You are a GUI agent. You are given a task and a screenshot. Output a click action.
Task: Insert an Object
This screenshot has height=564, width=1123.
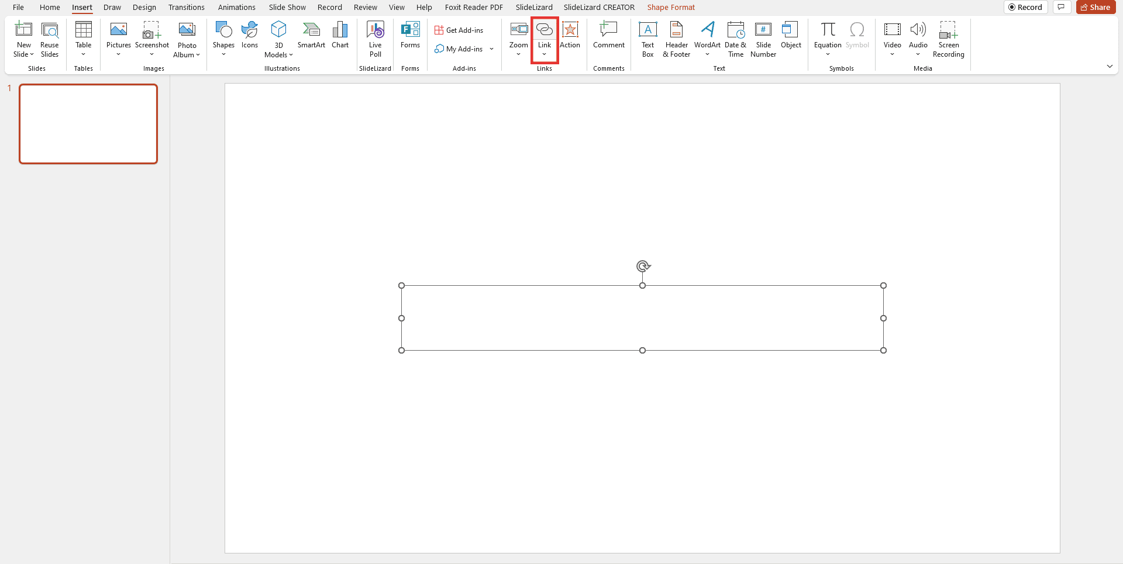pos(791,35)
